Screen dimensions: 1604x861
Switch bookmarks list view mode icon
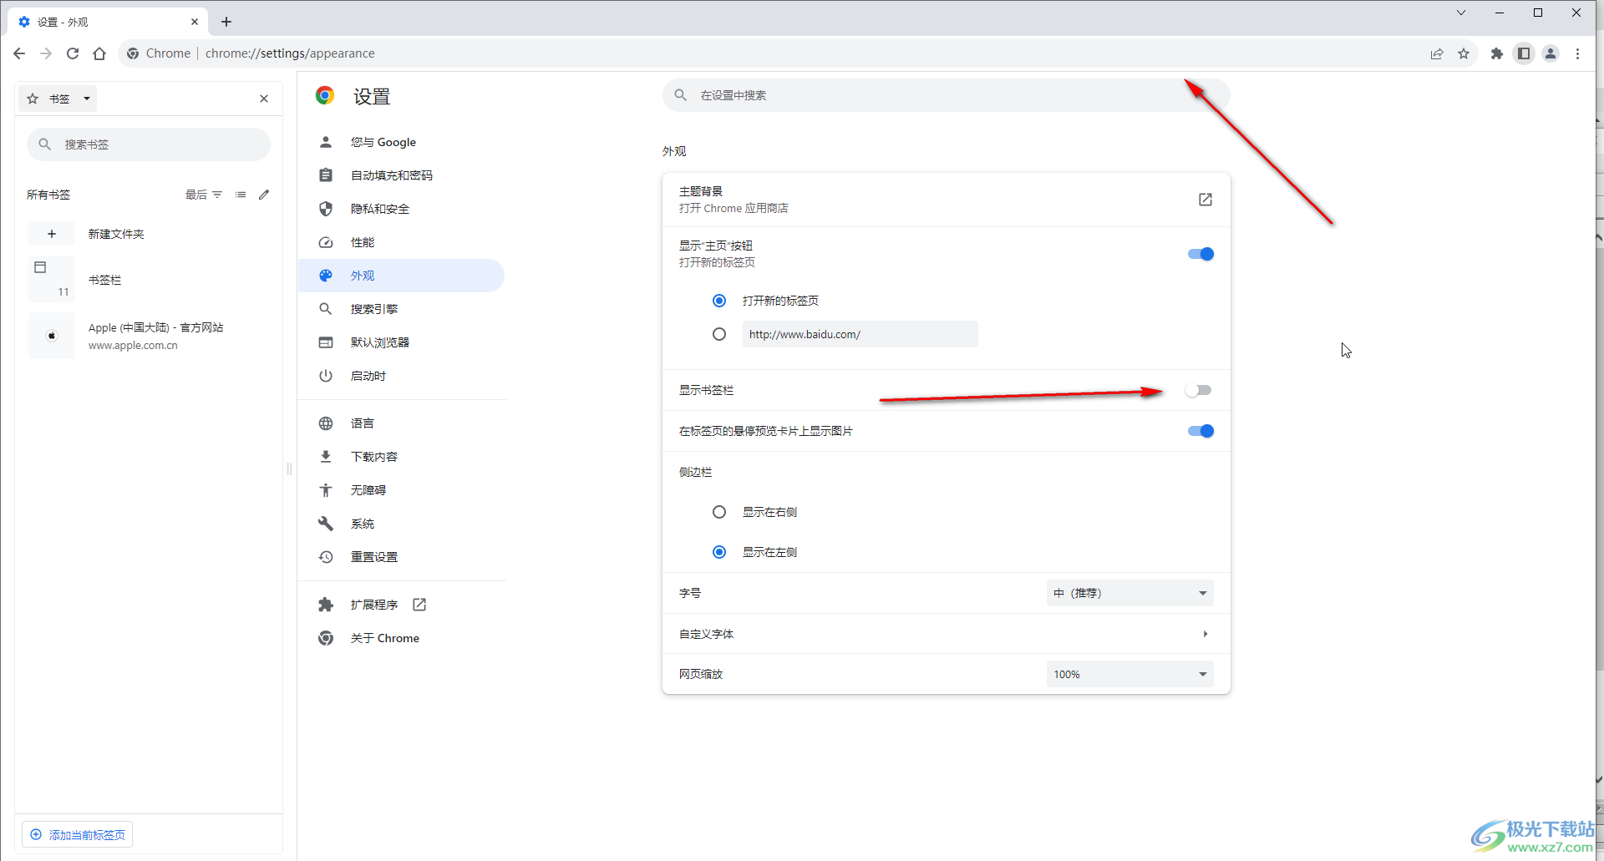coord(241,195)
